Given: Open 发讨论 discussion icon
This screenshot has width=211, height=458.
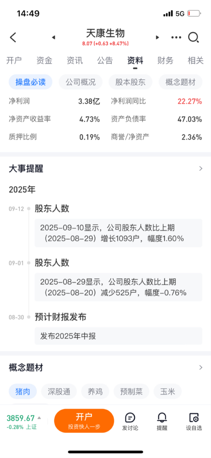Looking at the screenshot, I should [x=130, y=421].
